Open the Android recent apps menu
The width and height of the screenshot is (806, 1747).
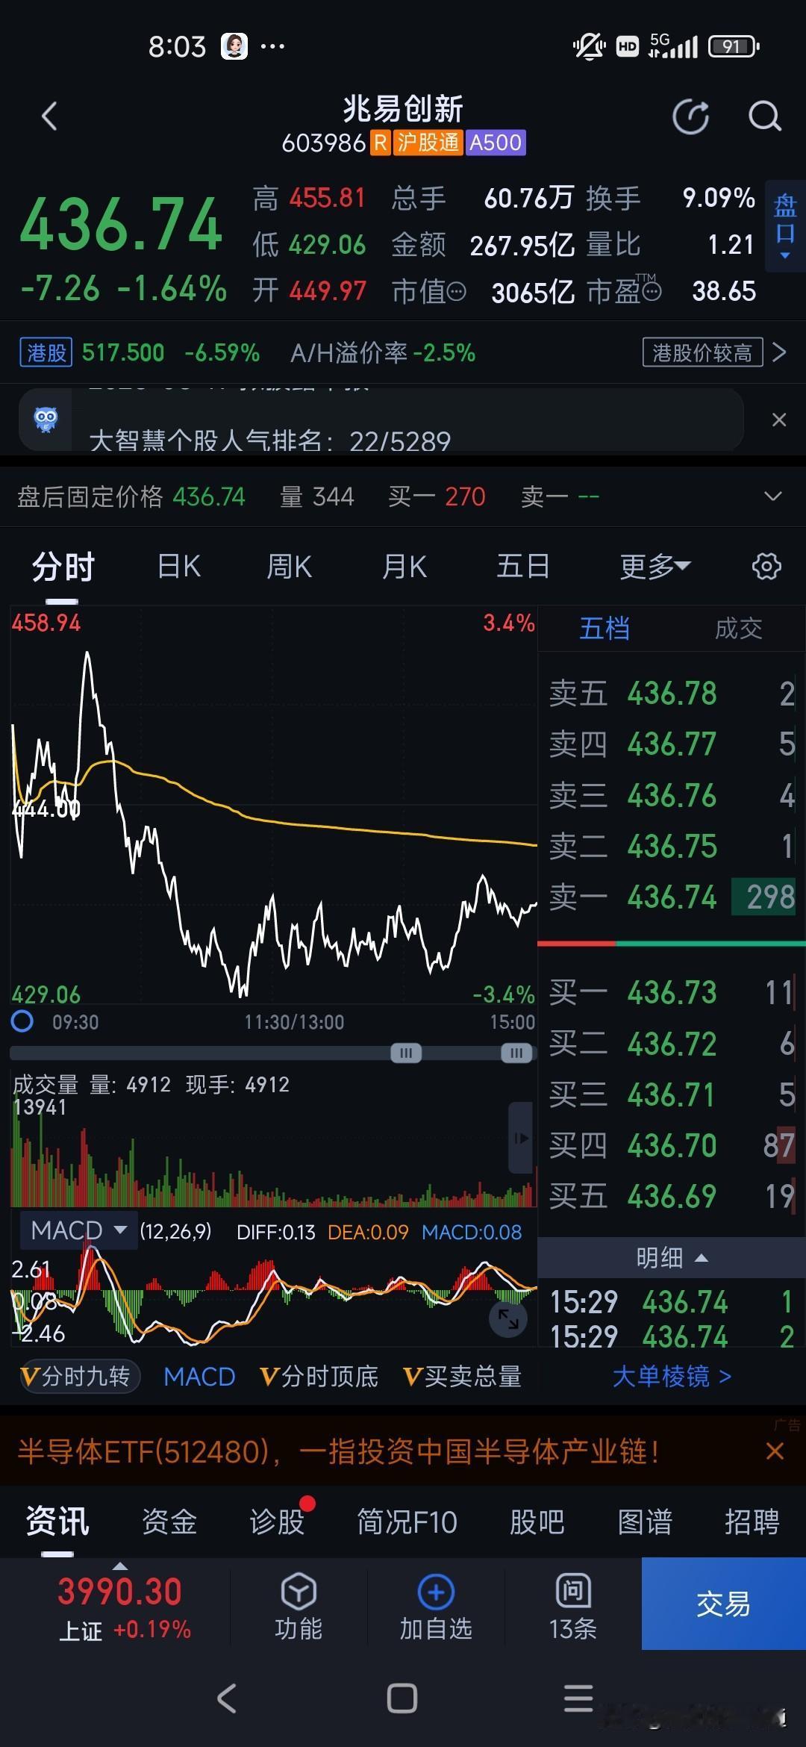[x=578, y=1698]
